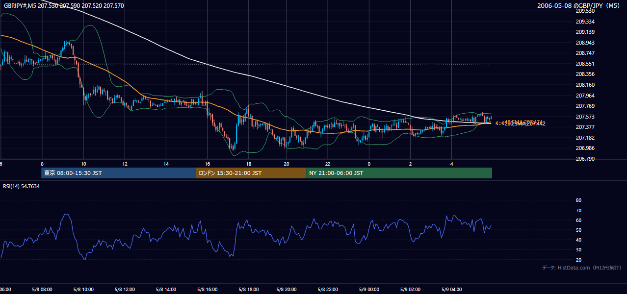This screenshot has height=294, width=627.
Task: Click RSI scale label 30
Action: click(578, 250)
